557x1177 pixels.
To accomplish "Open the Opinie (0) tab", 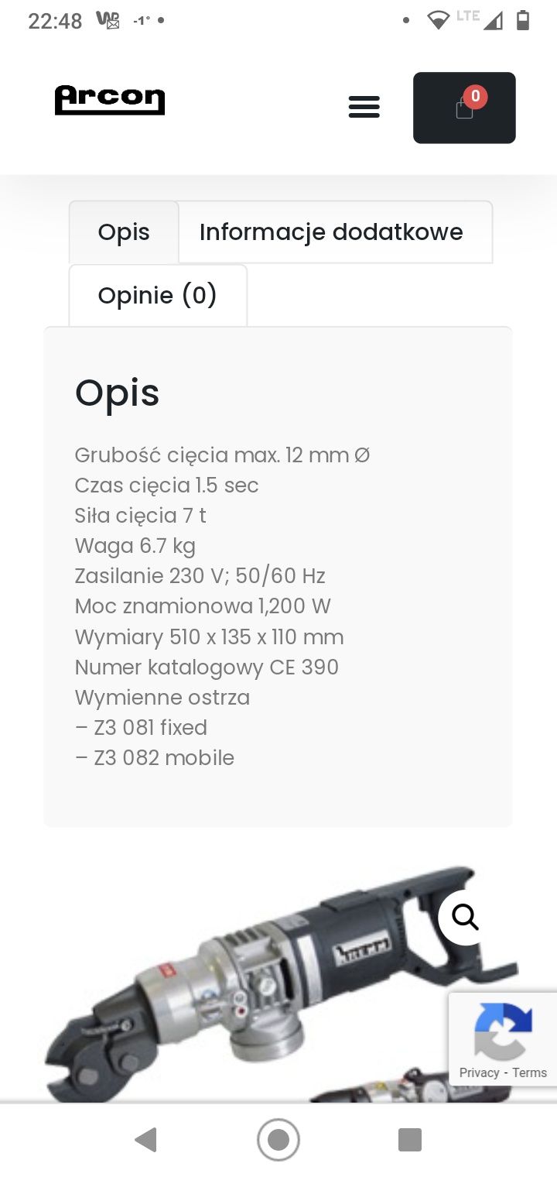I will coord(158,295).
